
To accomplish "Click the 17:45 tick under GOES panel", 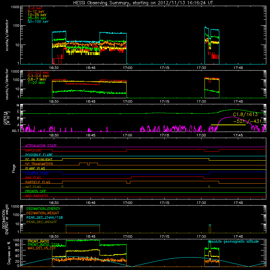I will [x=238, y=135].
